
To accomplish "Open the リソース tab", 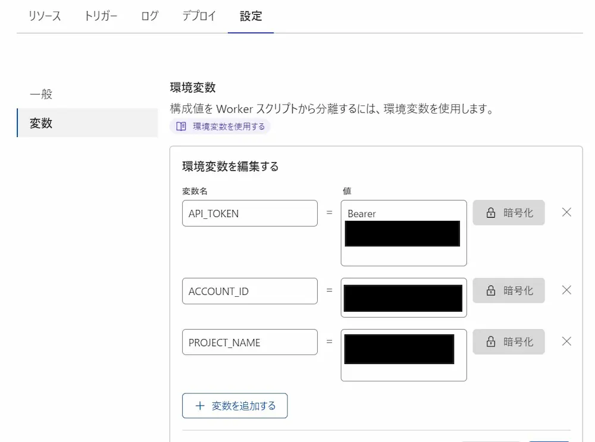I will 45,16.
